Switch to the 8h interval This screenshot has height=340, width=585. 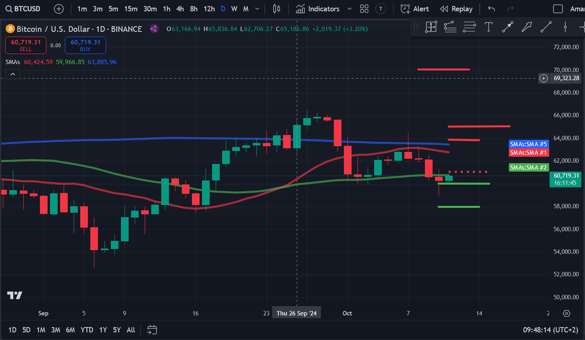point(194,9)
